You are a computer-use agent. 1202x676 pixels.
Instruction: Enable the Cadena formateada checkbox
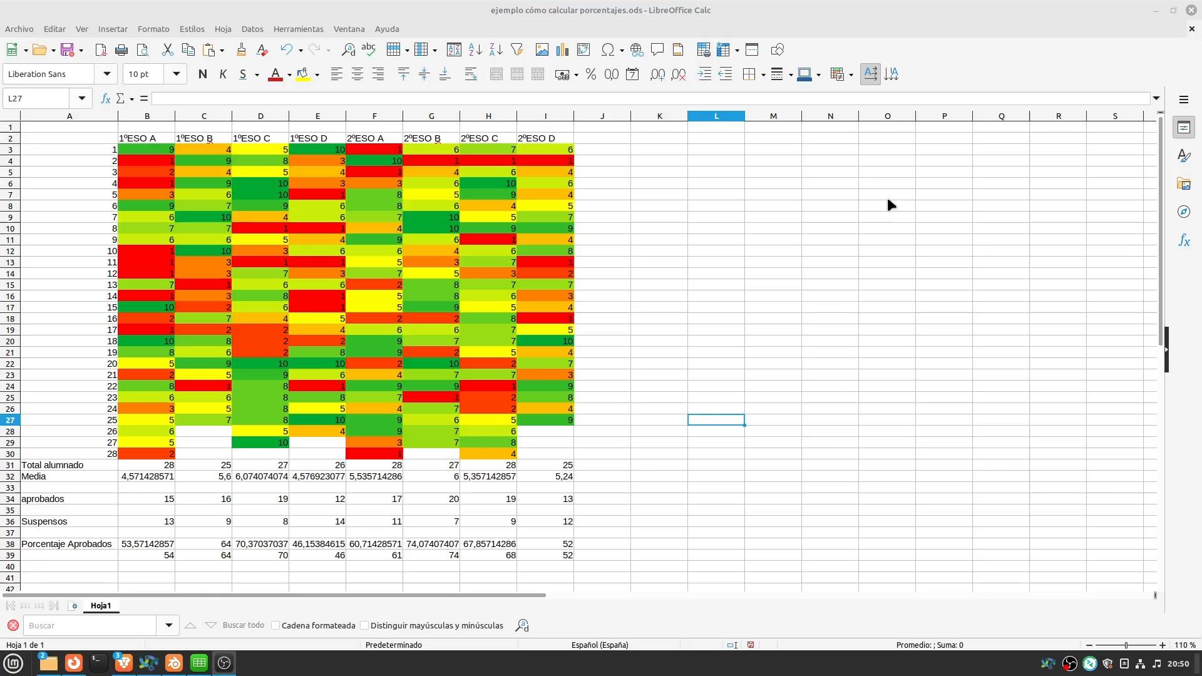click(x=275, y=625)
